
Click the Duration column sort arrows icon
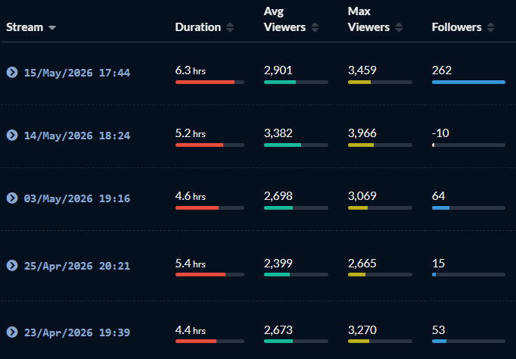point(230,27)
